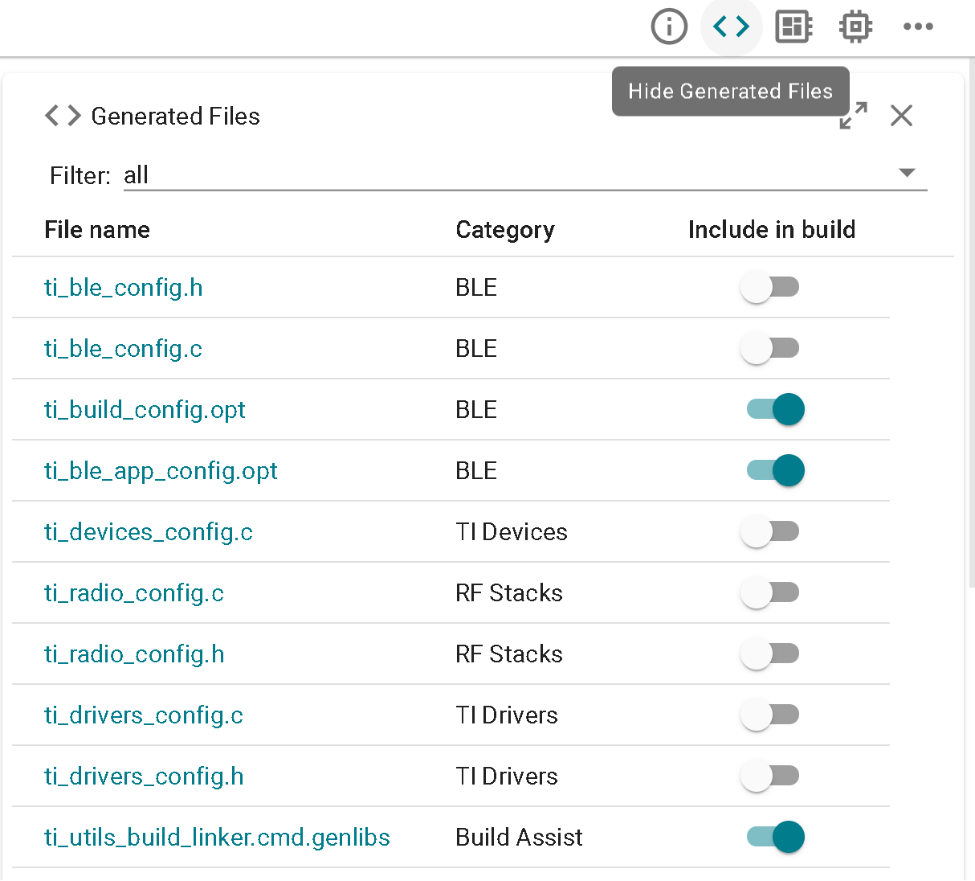Click the Filter dropdown arrow
This screenshot has height=881, width=975.
tap(907, 172)
